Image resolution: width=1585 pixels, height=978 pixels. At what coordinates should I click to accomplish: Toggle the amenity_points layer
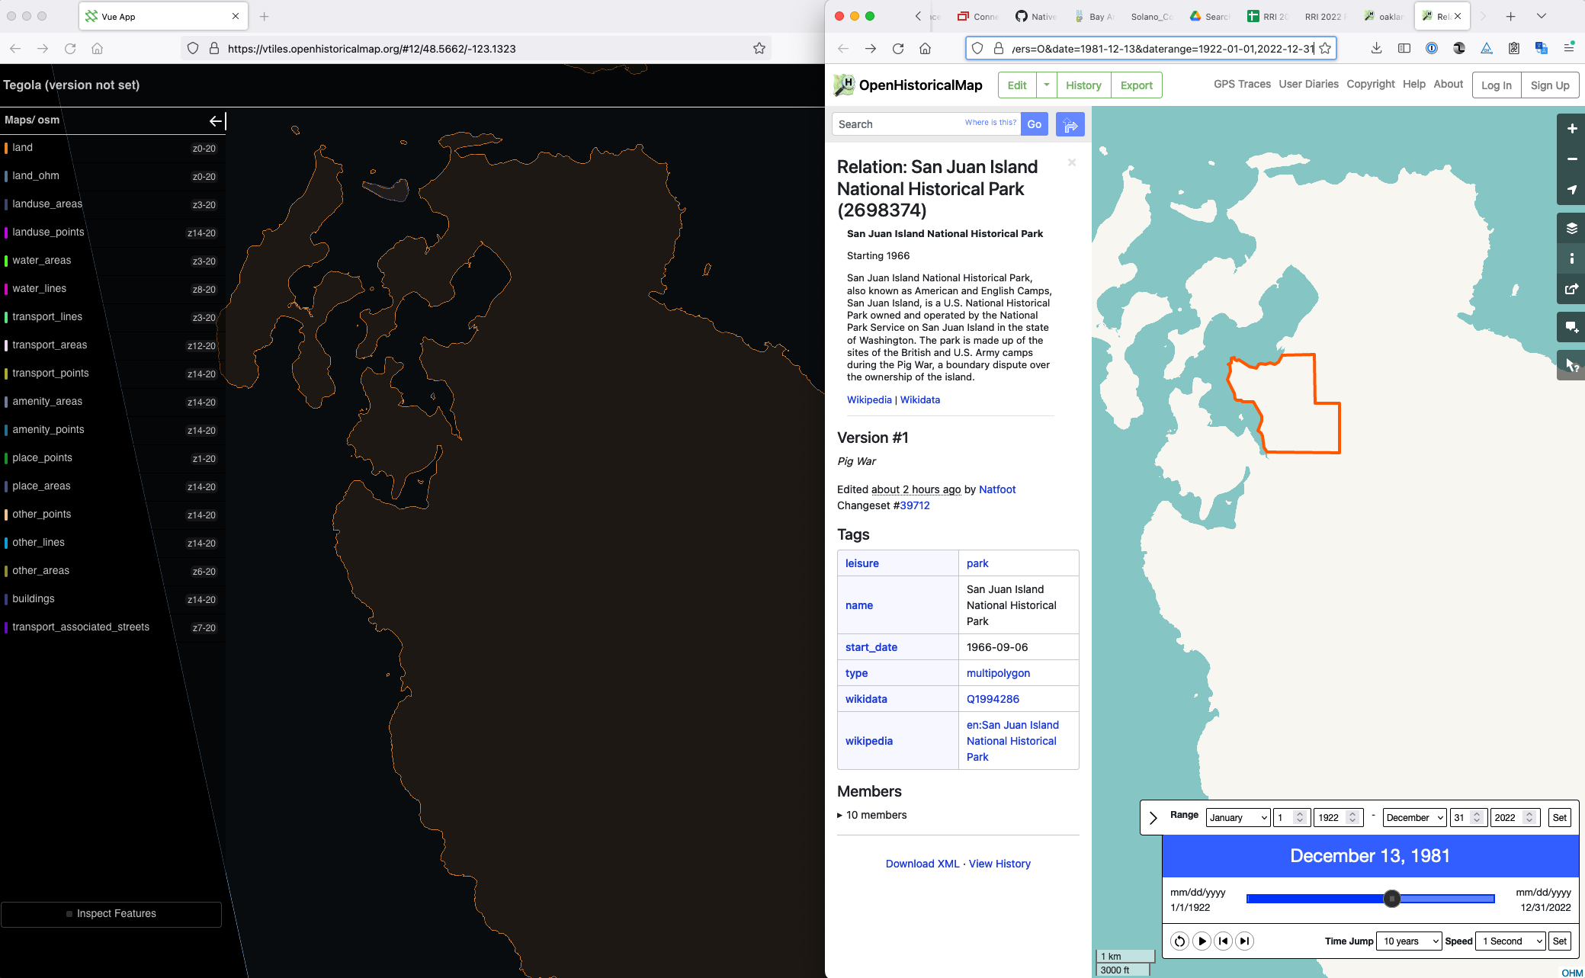tap(111, 430)
